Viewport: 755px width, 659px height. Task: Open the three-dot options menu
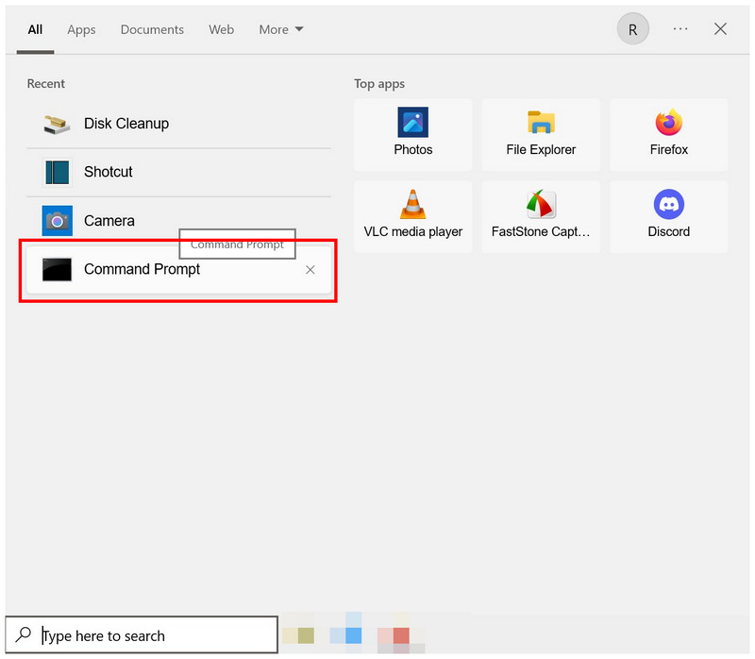[x=679, y=29]
